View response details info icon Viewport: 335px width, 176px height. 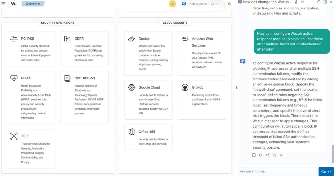coord(282,155)
